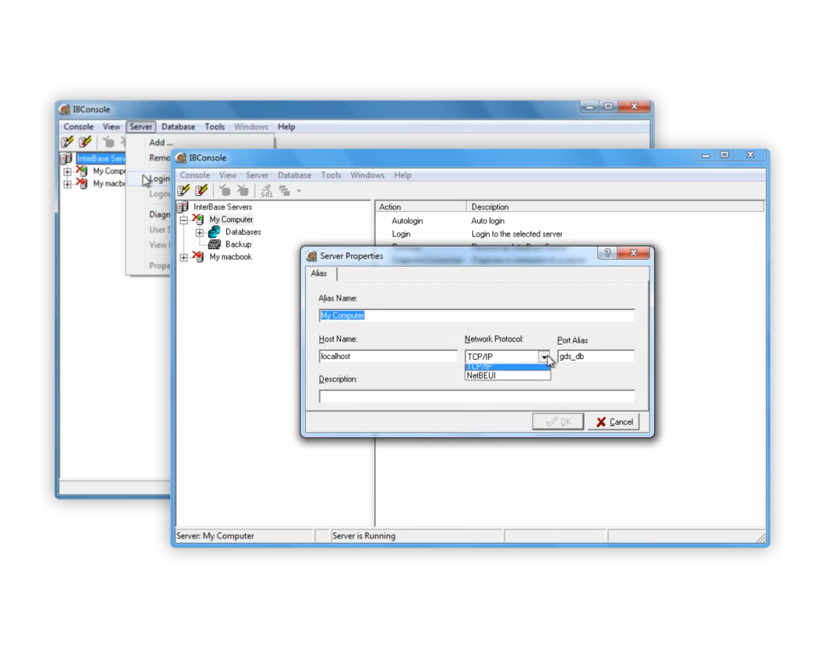Click the open Server menu in back window
This screenshot has width=826, height=654.
pos(141,127)
